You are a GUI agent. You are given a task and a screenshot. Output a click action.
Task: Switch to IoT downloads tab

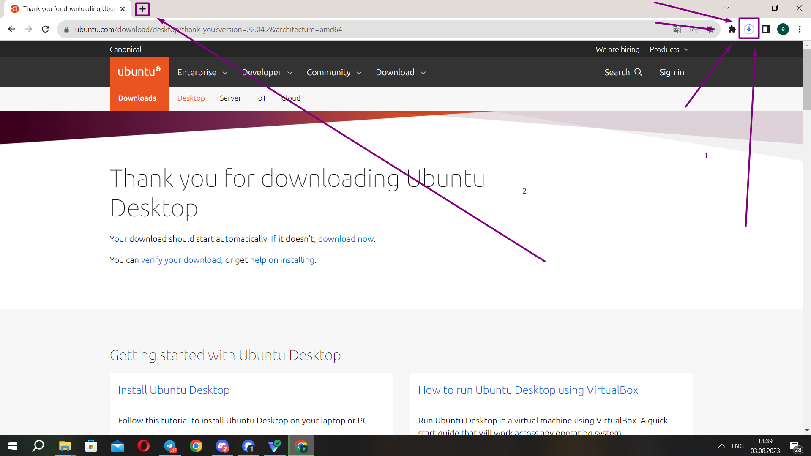point(261,98)
